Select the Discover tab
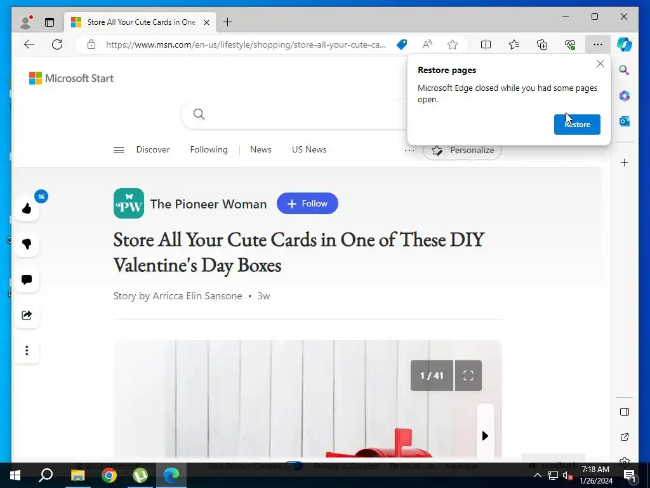Image resolution: width=650 pixels, height=488 pixels. point(153,149)
